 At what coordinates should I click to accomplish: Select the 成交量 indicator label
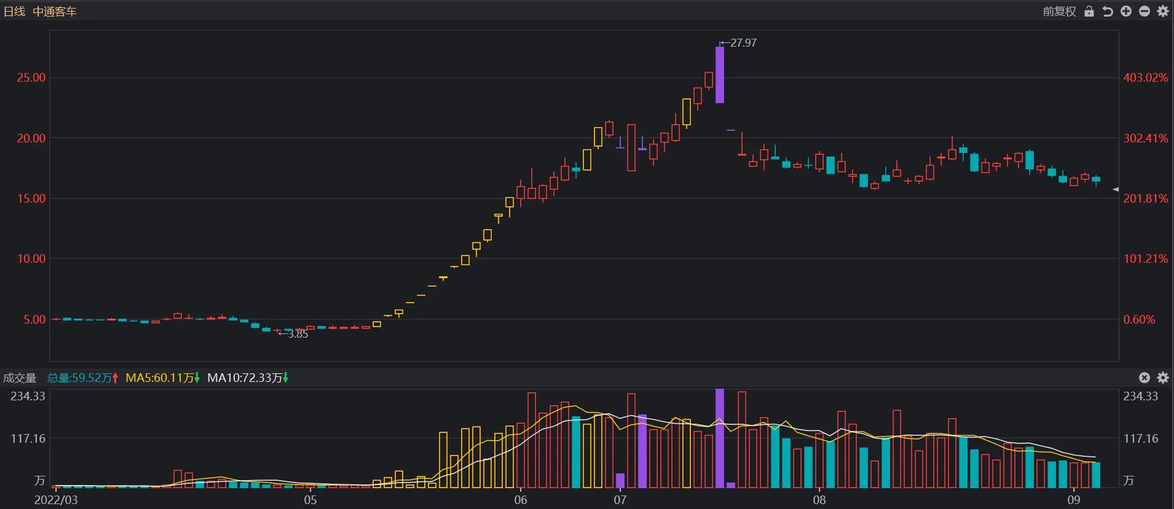[x=20, y=378]
